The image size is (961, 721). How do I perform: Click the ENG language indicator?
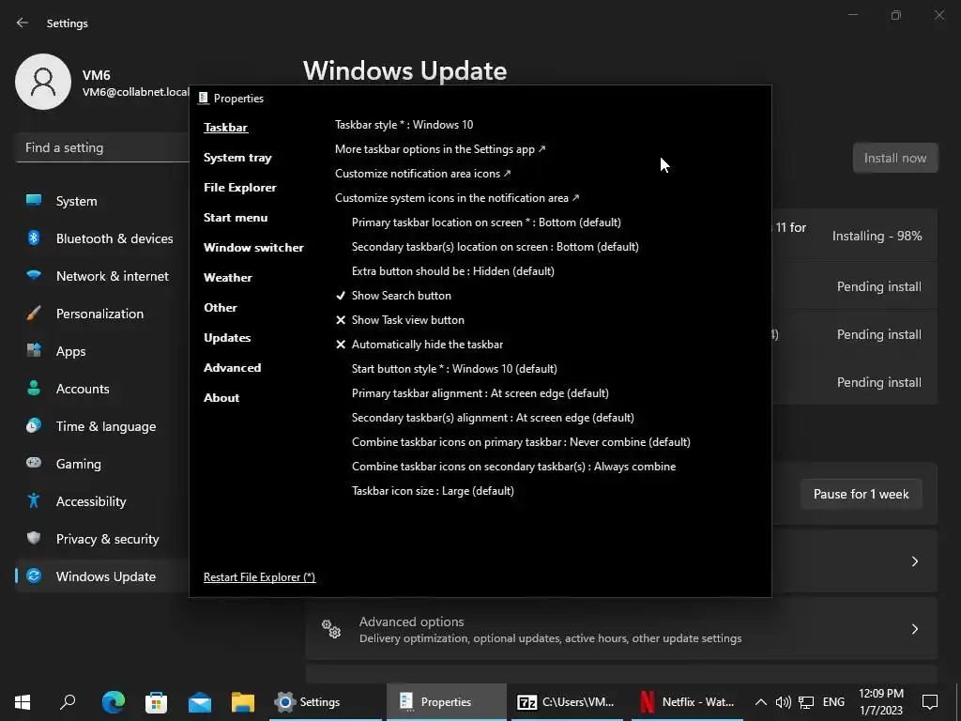[x=833, y=702]
